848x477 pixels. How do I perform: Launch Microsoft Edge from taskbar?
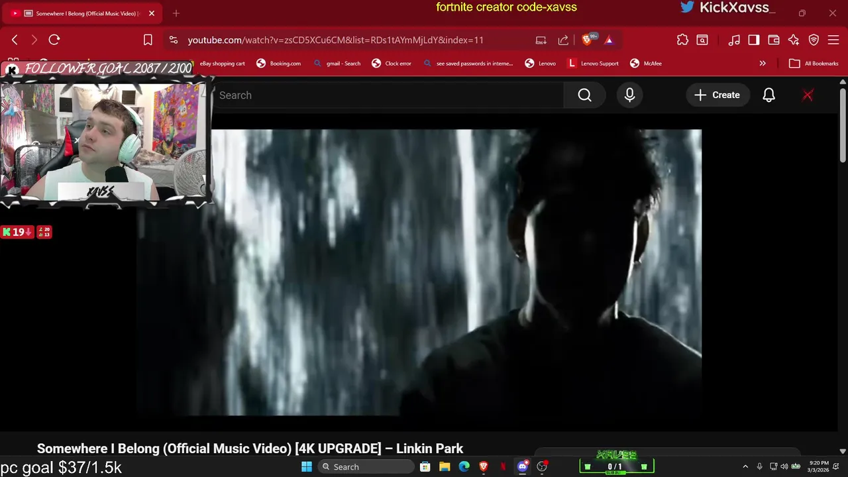(464, 466)
